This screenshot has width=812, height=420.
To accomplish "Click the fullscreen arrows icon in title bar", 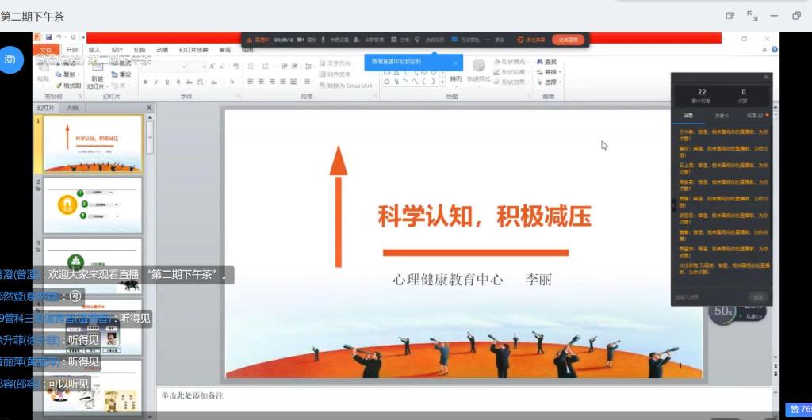I will [752, 16].
